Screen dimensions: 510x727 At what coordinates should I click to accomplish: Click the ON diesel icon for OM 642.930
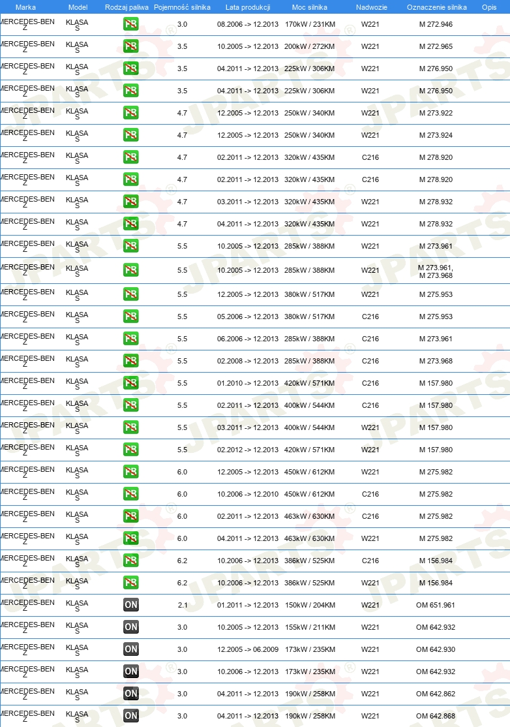(x=131, y=649)
